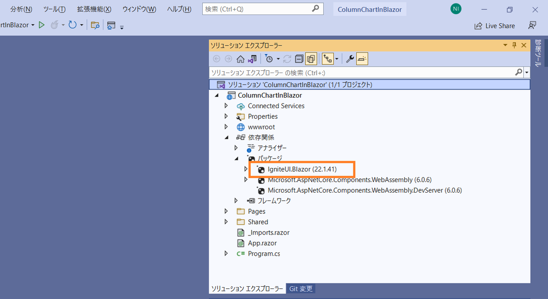Click the Collapse All icon in Solution Explorer
This screenshot has height=299, width=548.
(299, 58)
